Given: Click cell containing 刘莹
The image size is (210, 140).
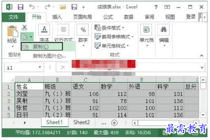Looking at the screenshot, I should click(29, 94).
